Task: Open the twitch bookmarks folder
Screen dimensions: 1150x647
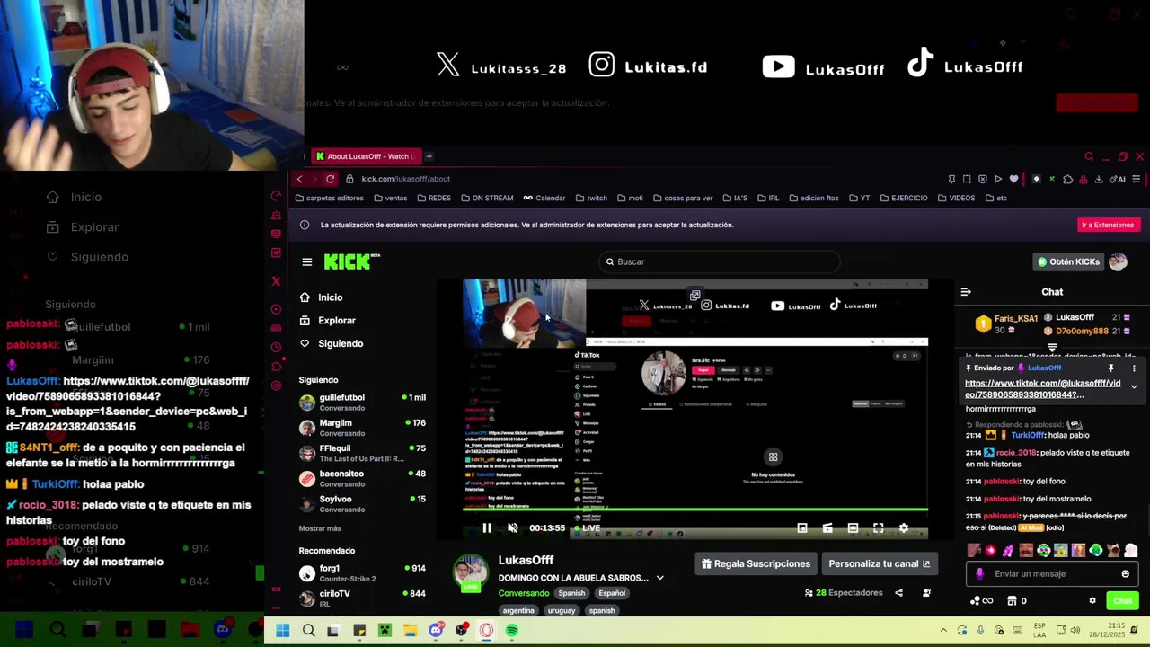Action: pos(591,198)
